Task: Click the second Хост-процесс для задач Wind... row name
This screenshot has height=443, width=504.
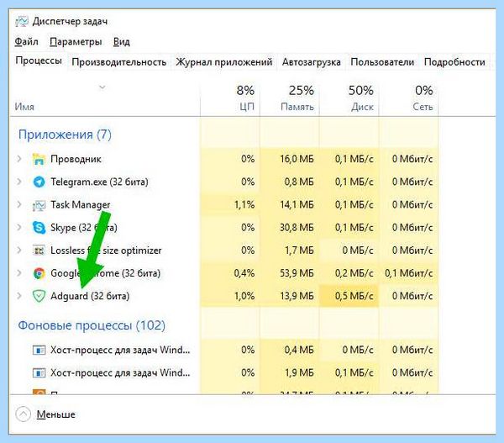Action: (120, 373)
